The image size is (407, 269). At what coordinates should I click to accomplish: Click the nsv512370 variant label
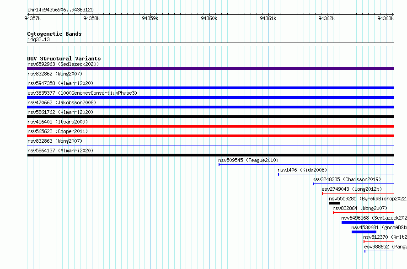tap(385, 237)
